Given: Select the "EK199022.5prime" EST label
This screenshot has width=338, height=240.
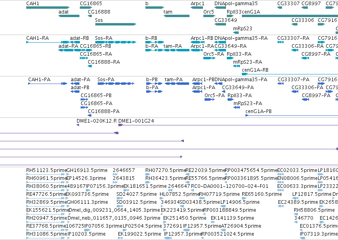Looking at the screenshot, I should click(x=139, y=234).
